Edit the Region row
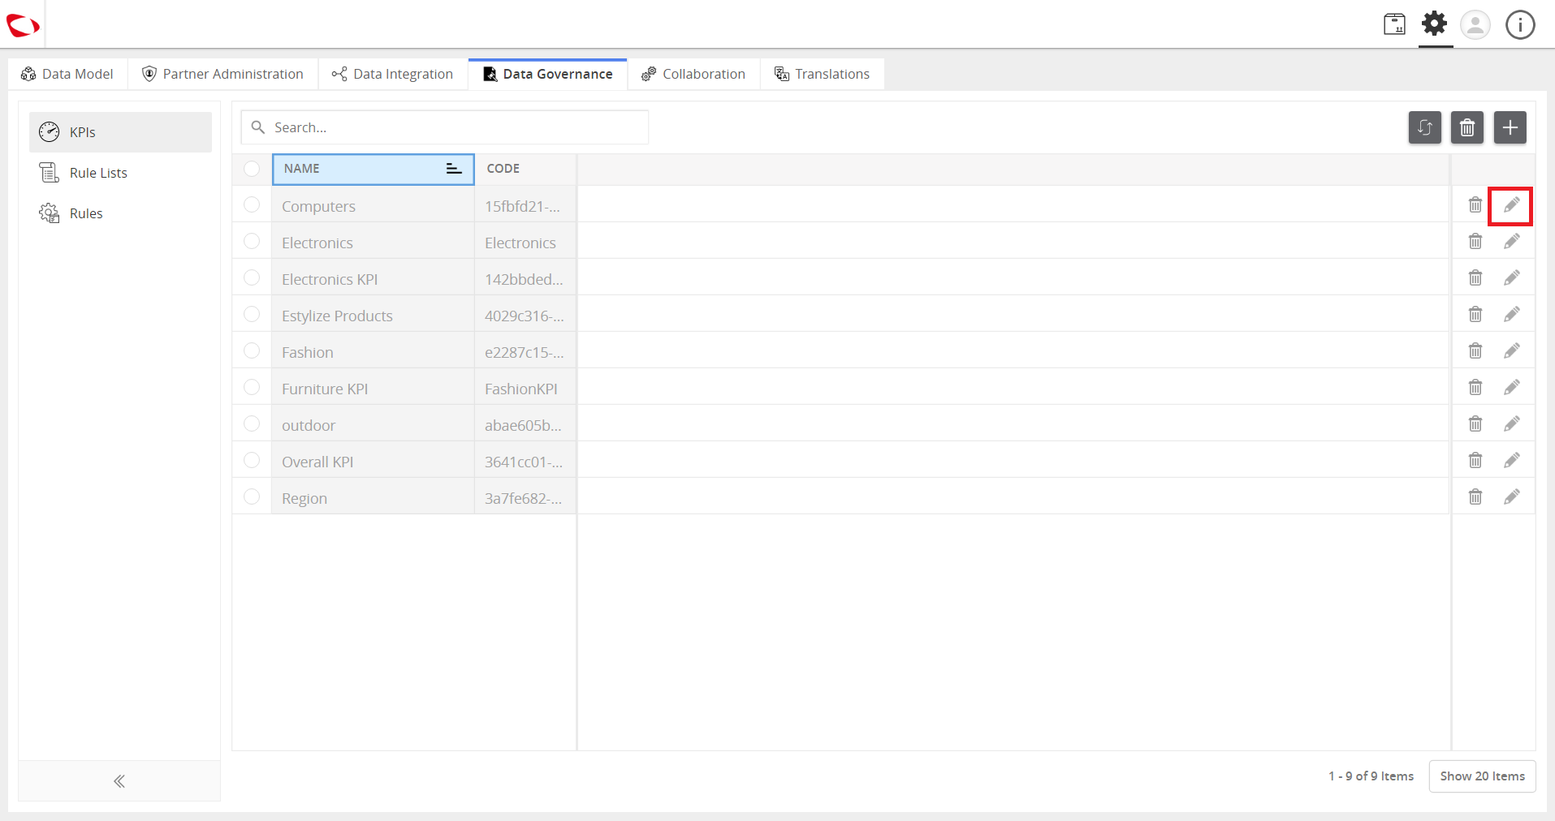This screenshot has width=1555, height=821. point(1511,497)
